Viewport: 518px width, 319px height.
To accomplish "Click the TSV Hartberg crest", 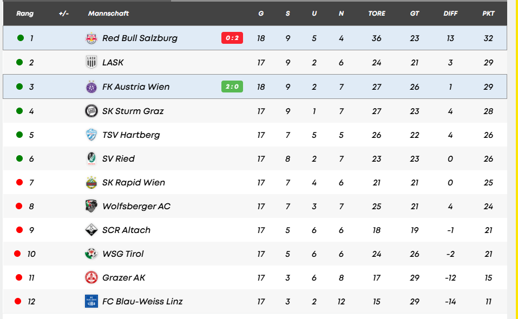I will click(91, 135).
